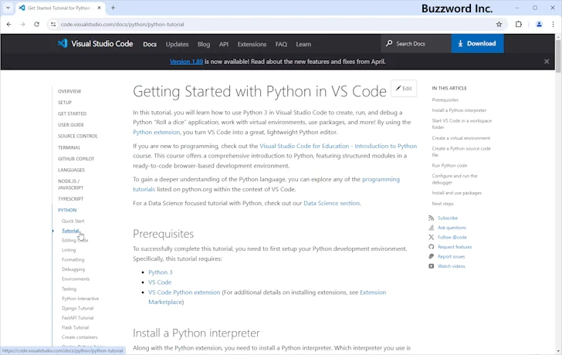Image resolution: width=562 pixels, height=355 pixels.
Task: Click the Watch videos YouTube icon
Action: [432, 266]
